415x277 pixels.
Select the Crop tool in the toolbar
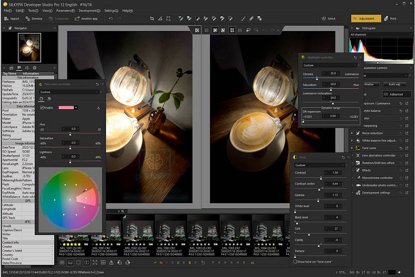(x=152, y=18)
